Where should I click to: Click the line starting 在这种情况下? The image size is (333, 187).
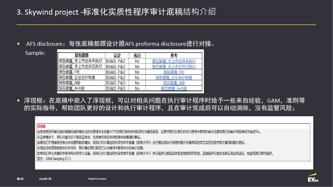coord(89,137)
